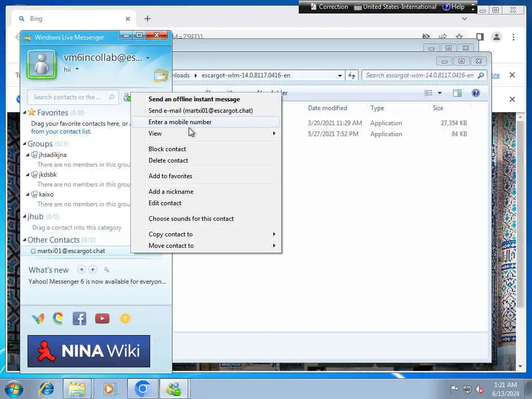532x399 pixels.
Task: Open Explorer address bar history dropdown
Action: coord(340,76)
